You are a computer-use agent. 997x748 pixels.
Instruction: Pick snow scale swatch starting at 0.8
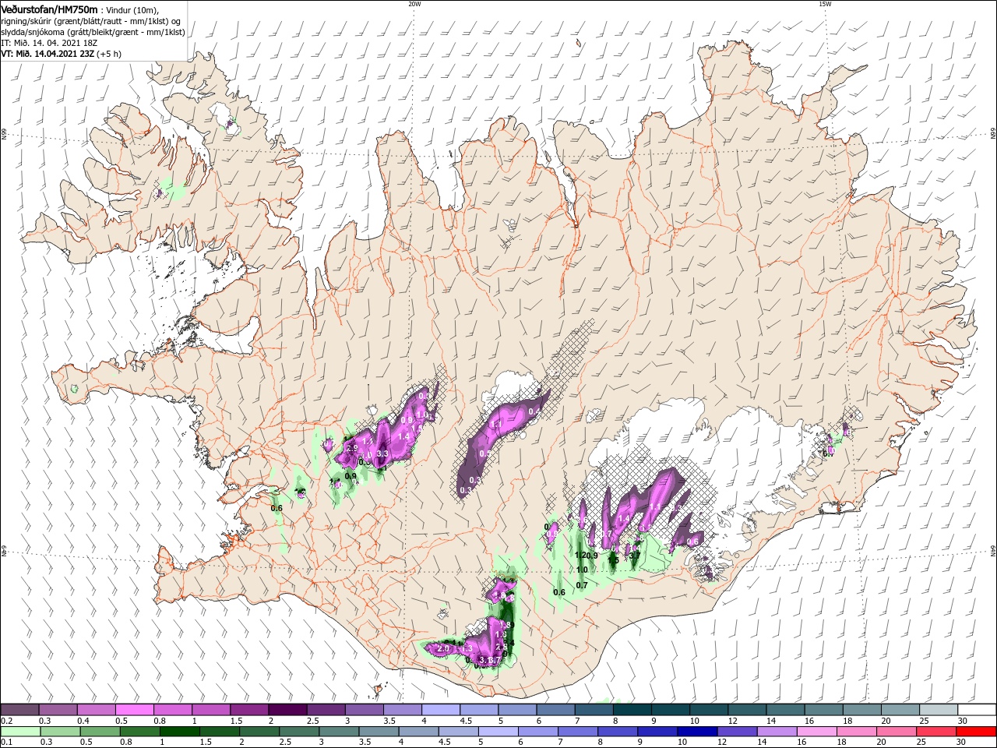(172, 710)
